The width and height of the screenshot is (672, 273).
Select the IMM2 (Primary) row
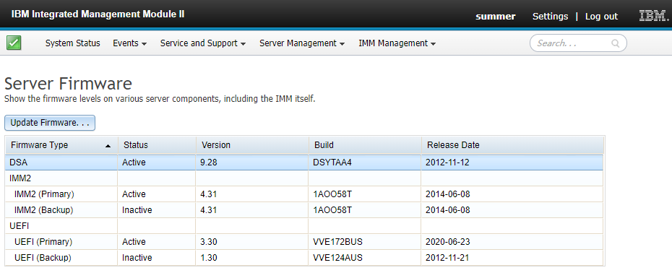[304, 194]
